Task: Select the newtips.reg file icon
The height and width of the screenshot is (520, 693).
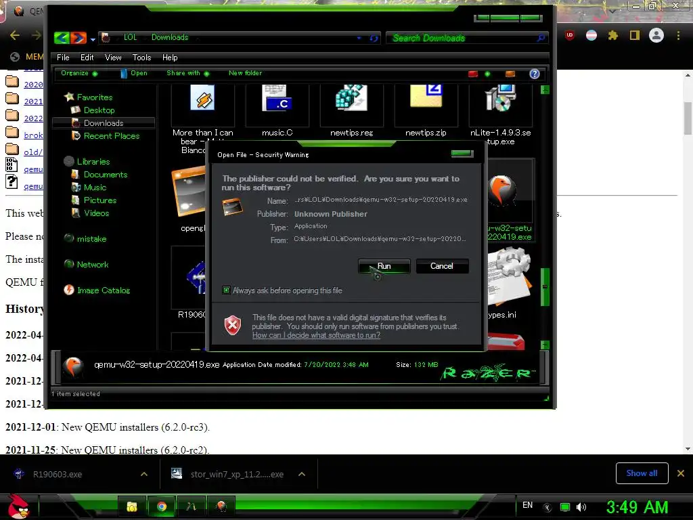Action: (351, 98)
